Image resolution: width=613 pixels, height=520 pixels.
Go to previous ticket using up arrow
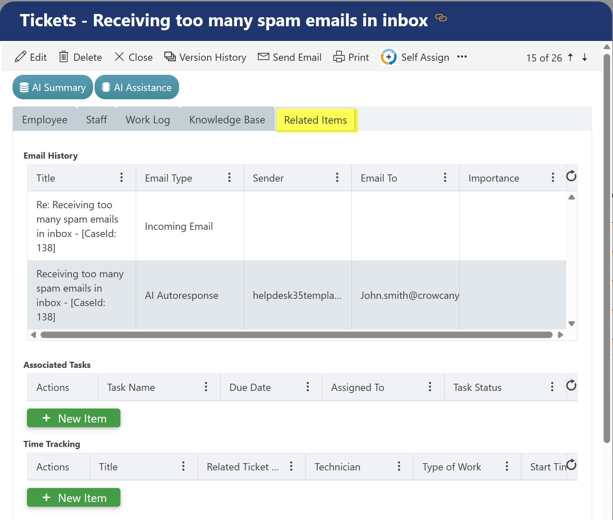(571, 58)
